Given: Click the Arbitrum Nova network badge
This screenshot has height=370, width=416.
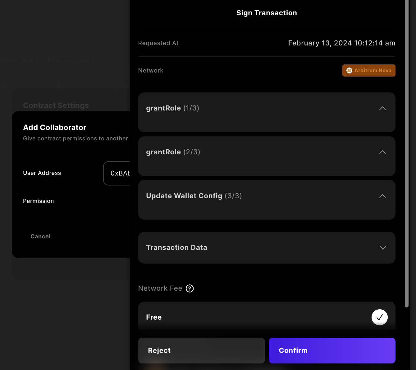Looking at the screenshot, I should 369,70.
